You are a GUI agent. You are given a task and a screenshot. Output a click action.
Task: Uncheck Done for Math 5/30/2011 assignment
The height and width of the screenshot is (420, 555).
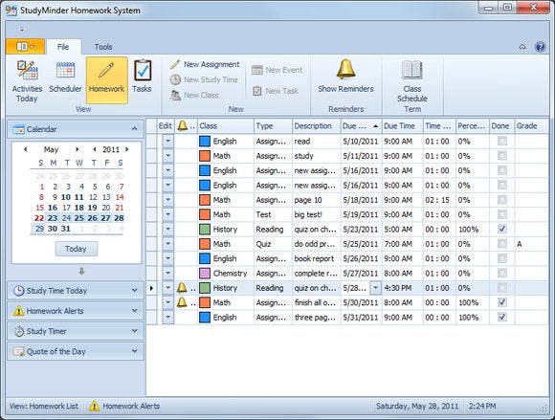[502, 302]
